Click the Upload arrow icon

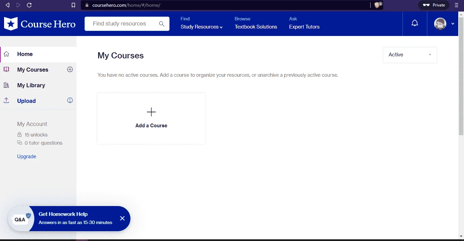tap(6, 100)
